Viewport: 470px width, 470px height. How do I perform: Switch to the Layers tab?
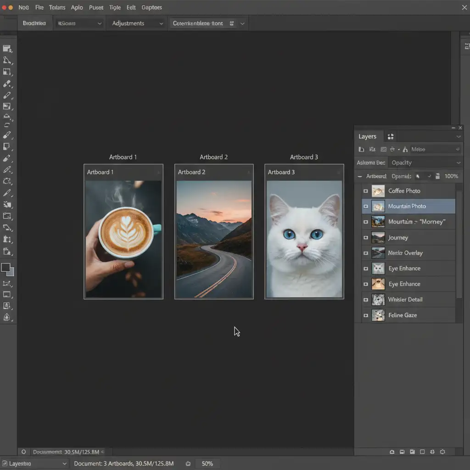pyautogui.click(x=367, y=137)
